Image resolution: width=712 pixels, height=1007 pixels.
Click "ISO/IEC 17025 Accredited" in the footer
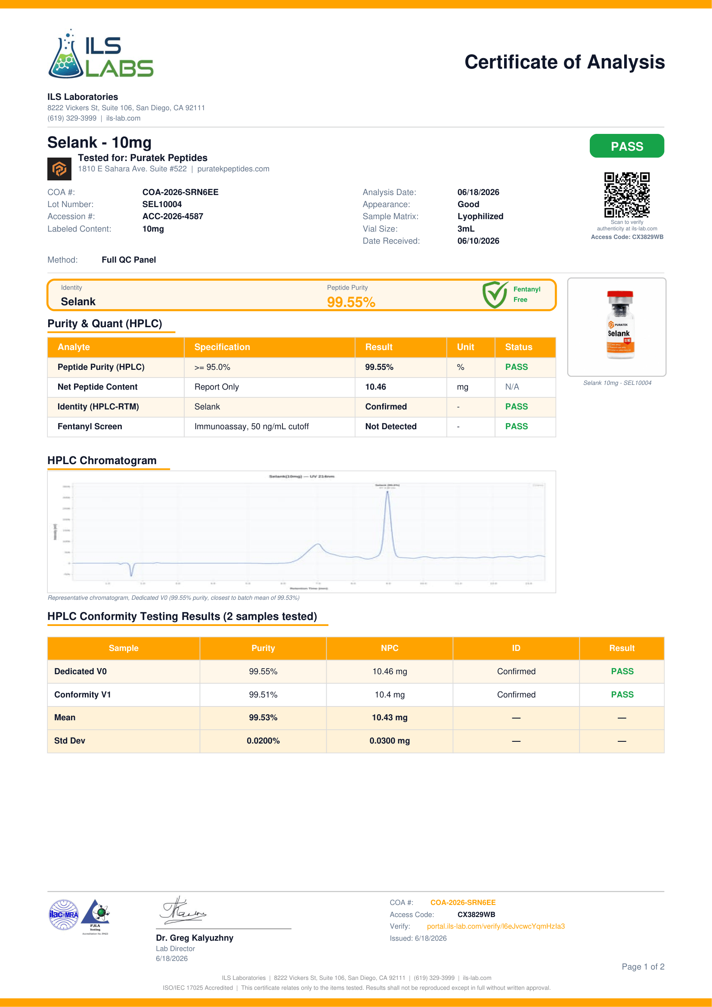[198, 988]
